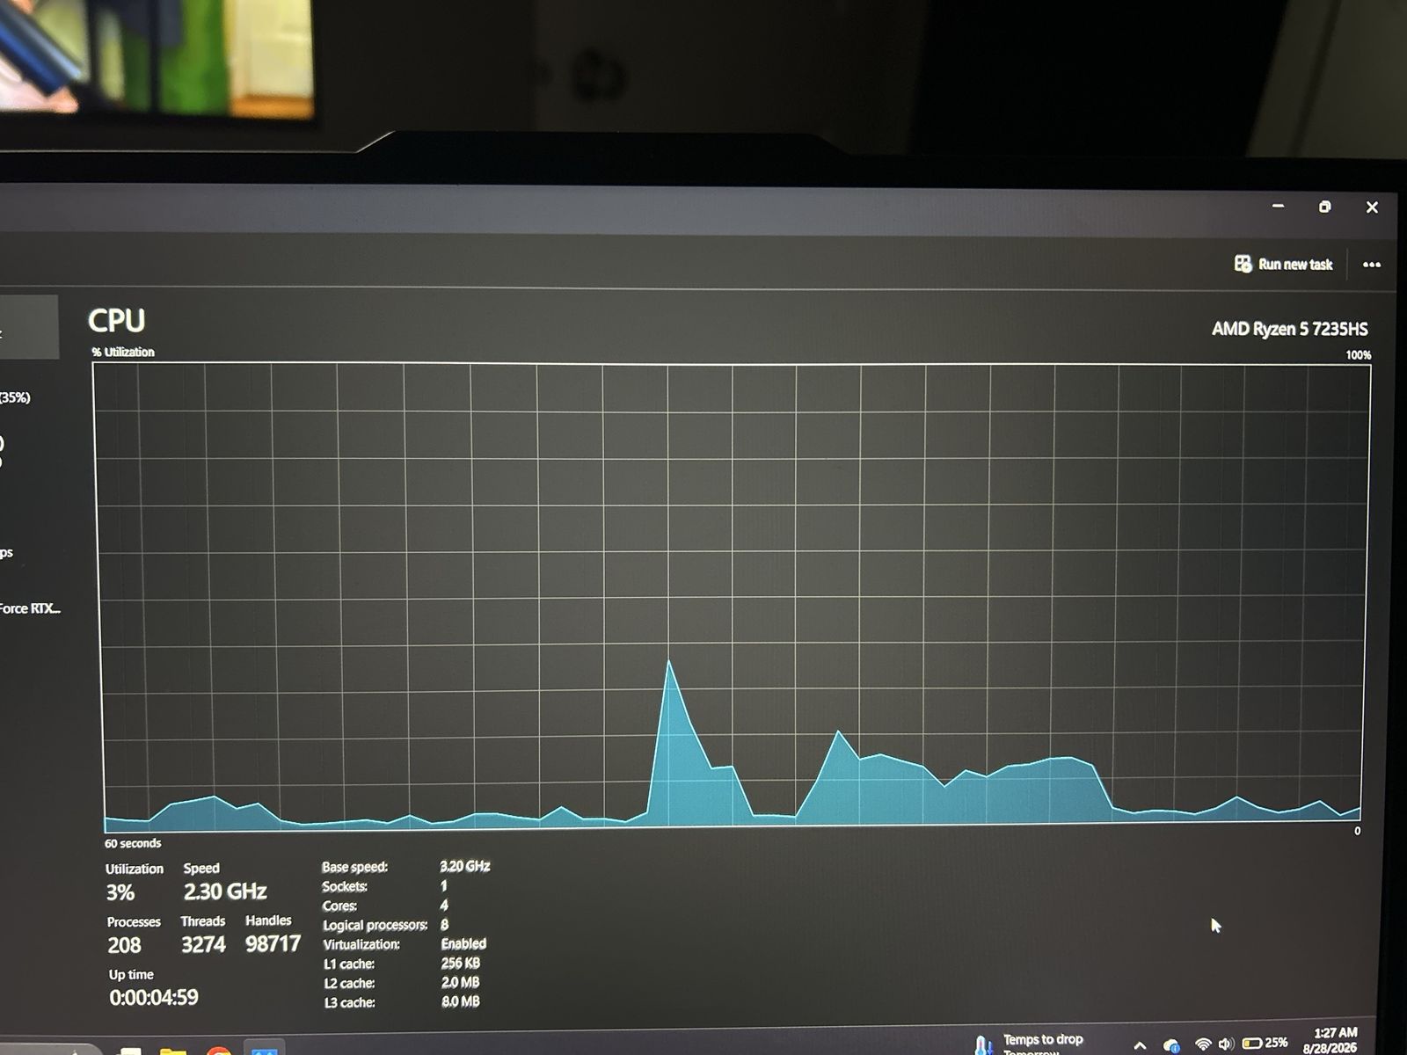The image size is (1407, 1055).
Task: Select the GeForce RTX GPU sidebar item
Action: (30, 608)
